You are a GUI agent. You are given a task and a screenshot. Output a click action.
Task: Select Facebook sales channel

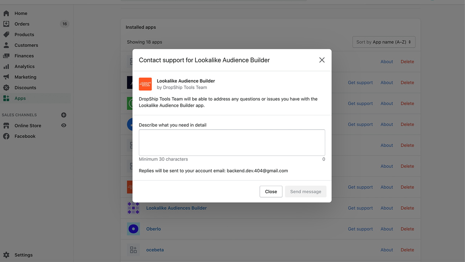tap(25, 136)
